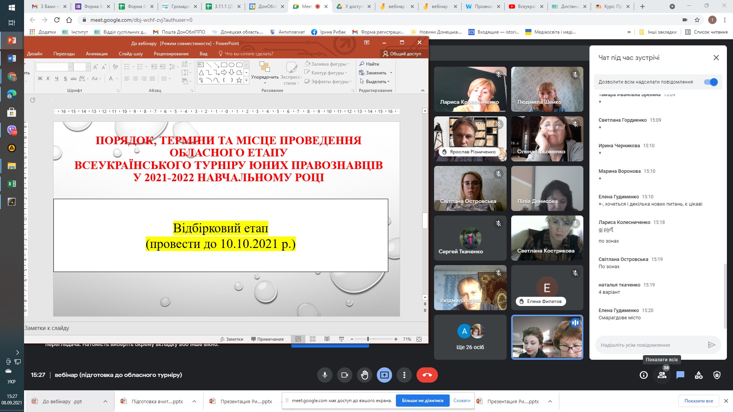Toggle underline Ч formatting button

click(x=57, y=79)
